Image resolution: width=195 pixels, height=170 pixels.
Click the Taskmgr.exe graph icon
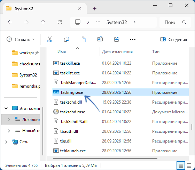56,92
